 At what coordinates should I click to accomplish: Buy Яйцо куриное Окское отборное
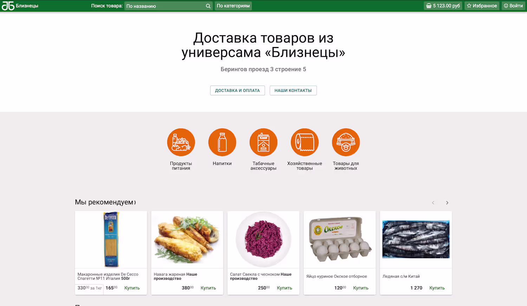pyautogui.click(x=361, y=288)
